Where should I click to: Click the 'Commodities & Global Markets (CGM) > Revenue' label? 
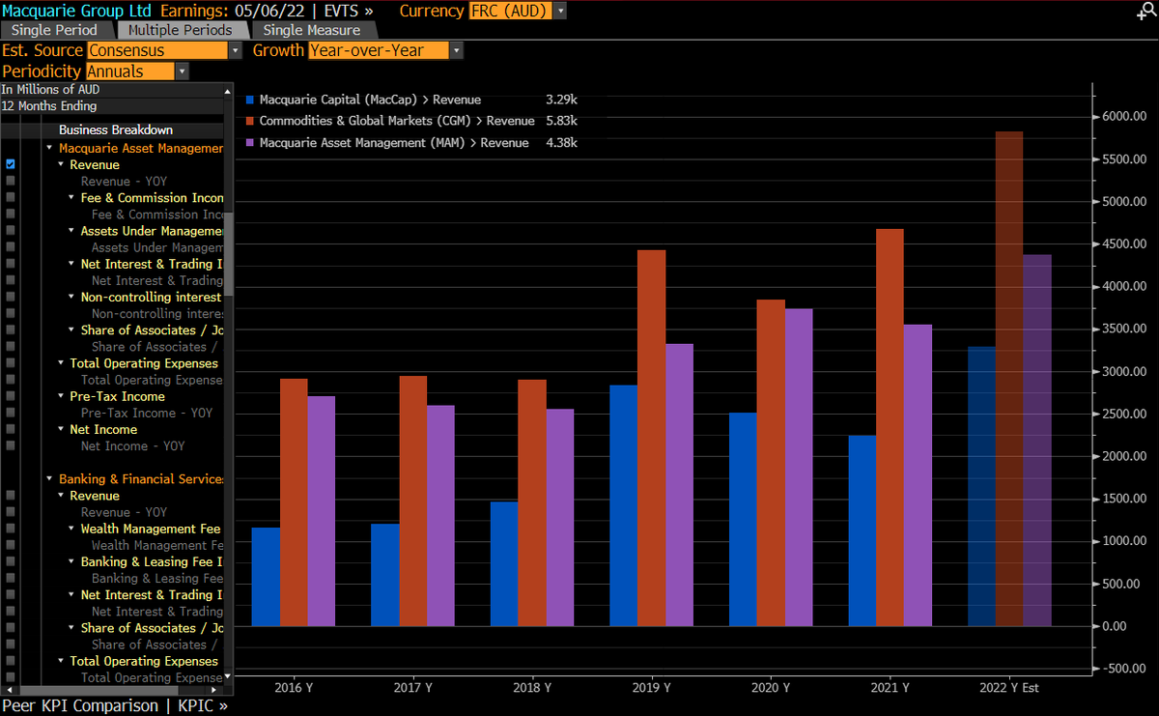[397, 121]
